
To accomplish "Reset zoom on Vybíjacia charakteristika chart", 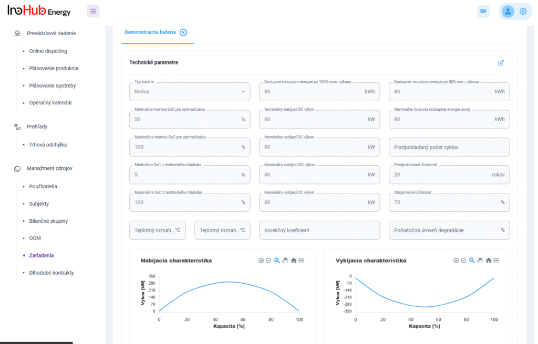I will [489, 261].
